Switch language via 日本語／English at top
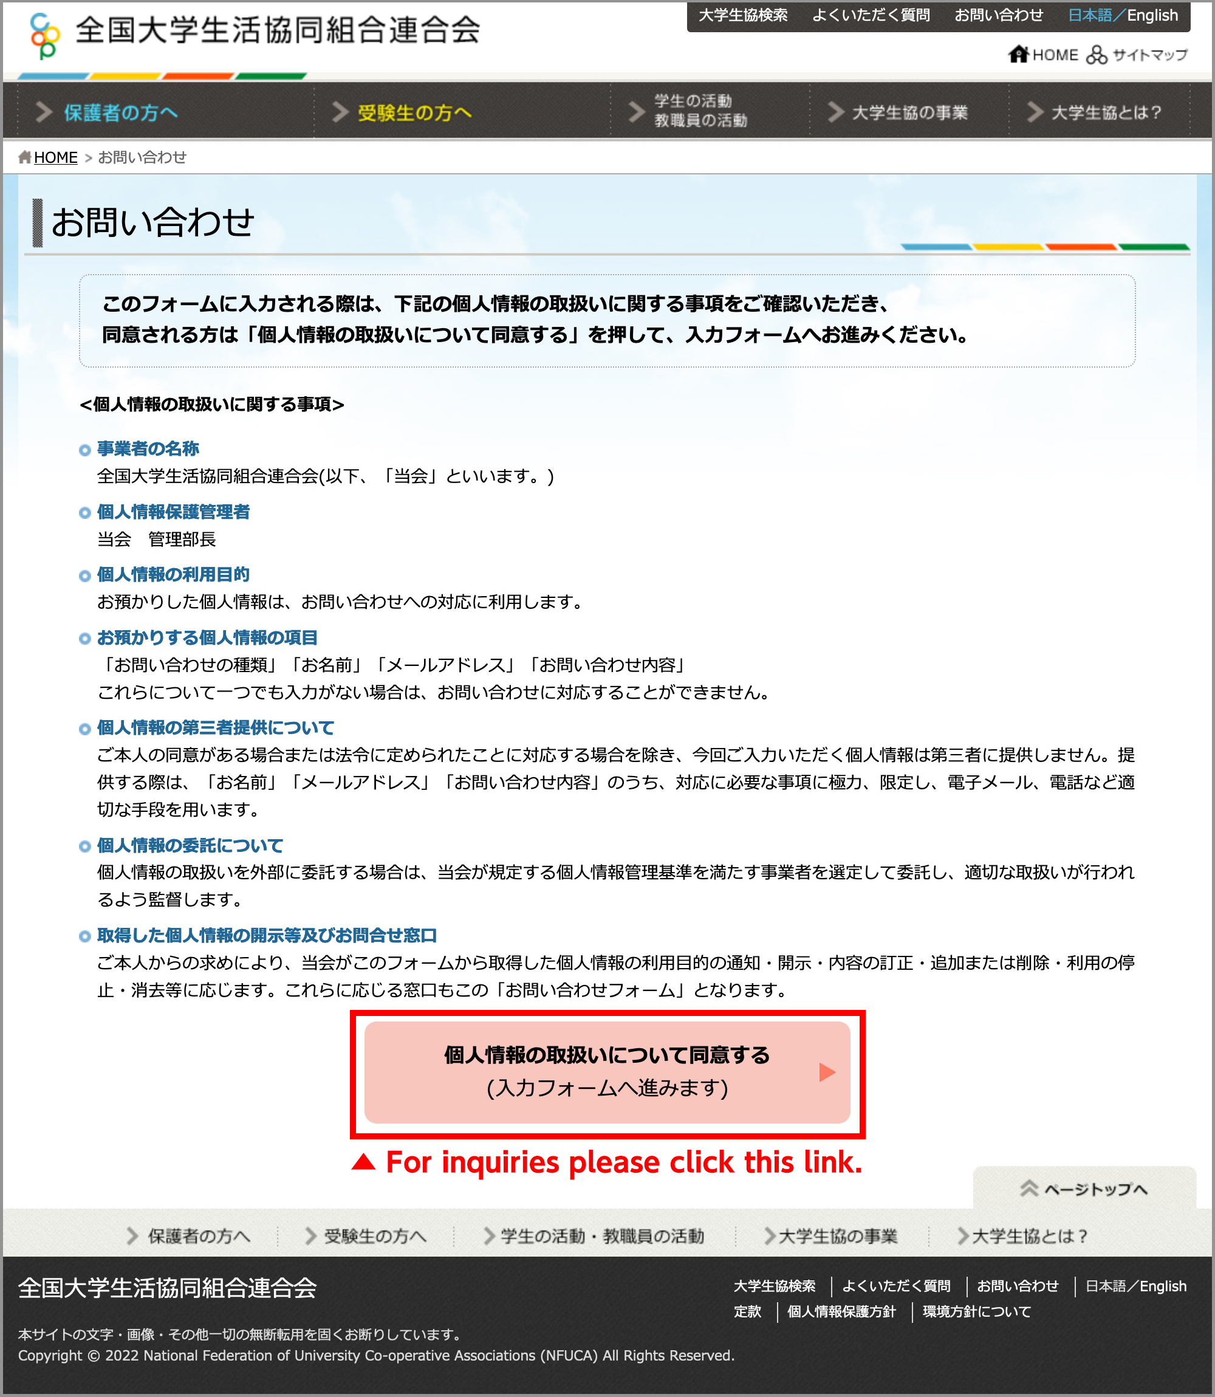The width and height of the screenshot is (1215, 1397). point(1123,15)
